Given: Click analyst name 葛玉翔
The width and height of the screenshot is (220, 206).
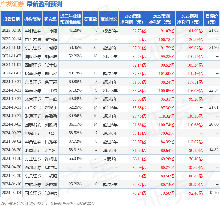Looking at the screenshot, I should pos(51,82).
